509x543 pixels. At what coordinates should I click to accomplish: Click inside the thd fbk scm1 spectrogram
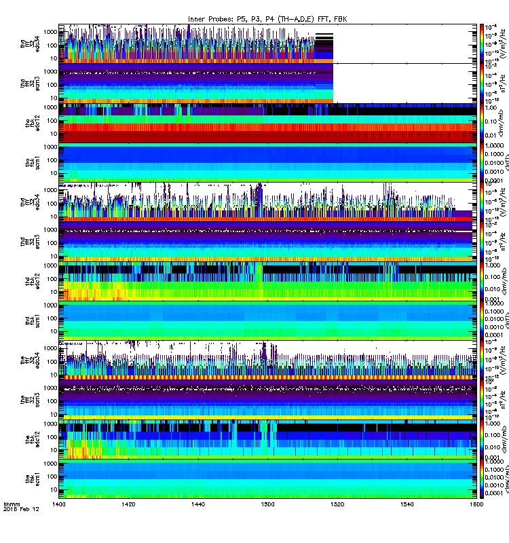coord(267,321)
